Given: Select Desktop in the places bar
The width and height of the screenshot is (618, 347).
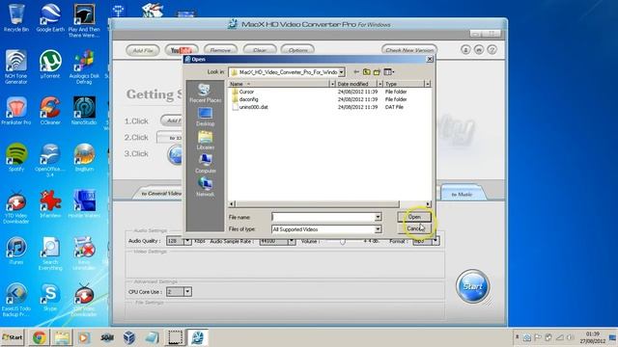Looking at the screenshot, I should tap(206, 117).
